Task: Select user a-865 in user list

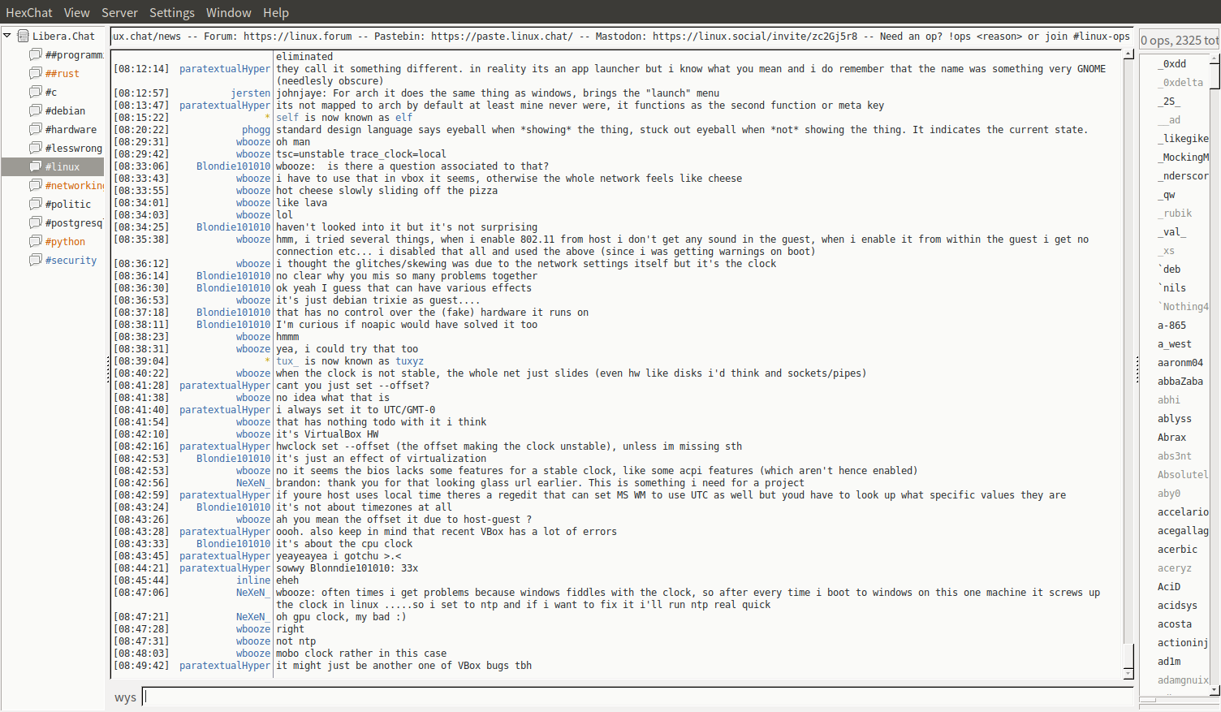Action: [1172, 325]
